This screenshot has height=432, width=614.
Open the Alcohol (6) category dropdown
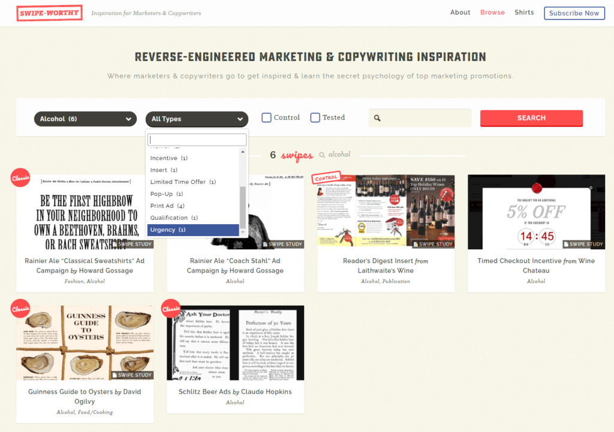click(x=85, y=119)
